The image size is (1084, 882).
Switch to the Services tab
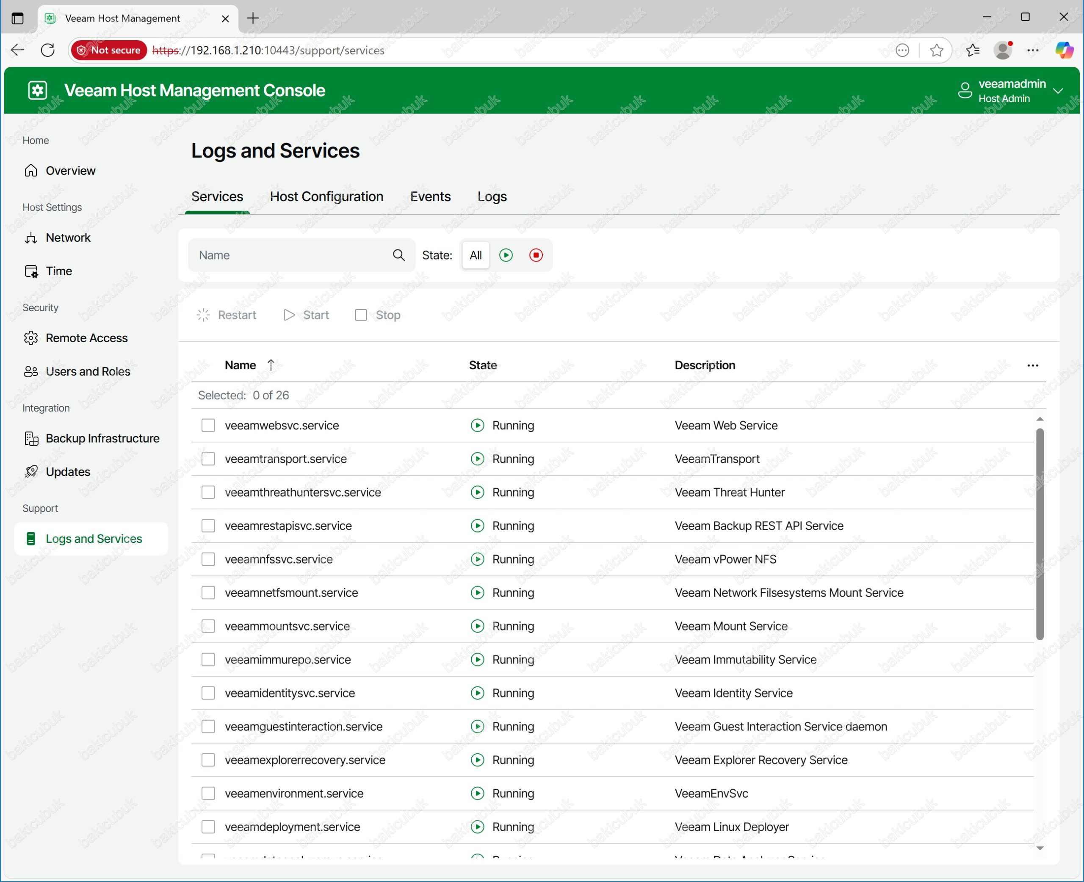click(217, 196)
